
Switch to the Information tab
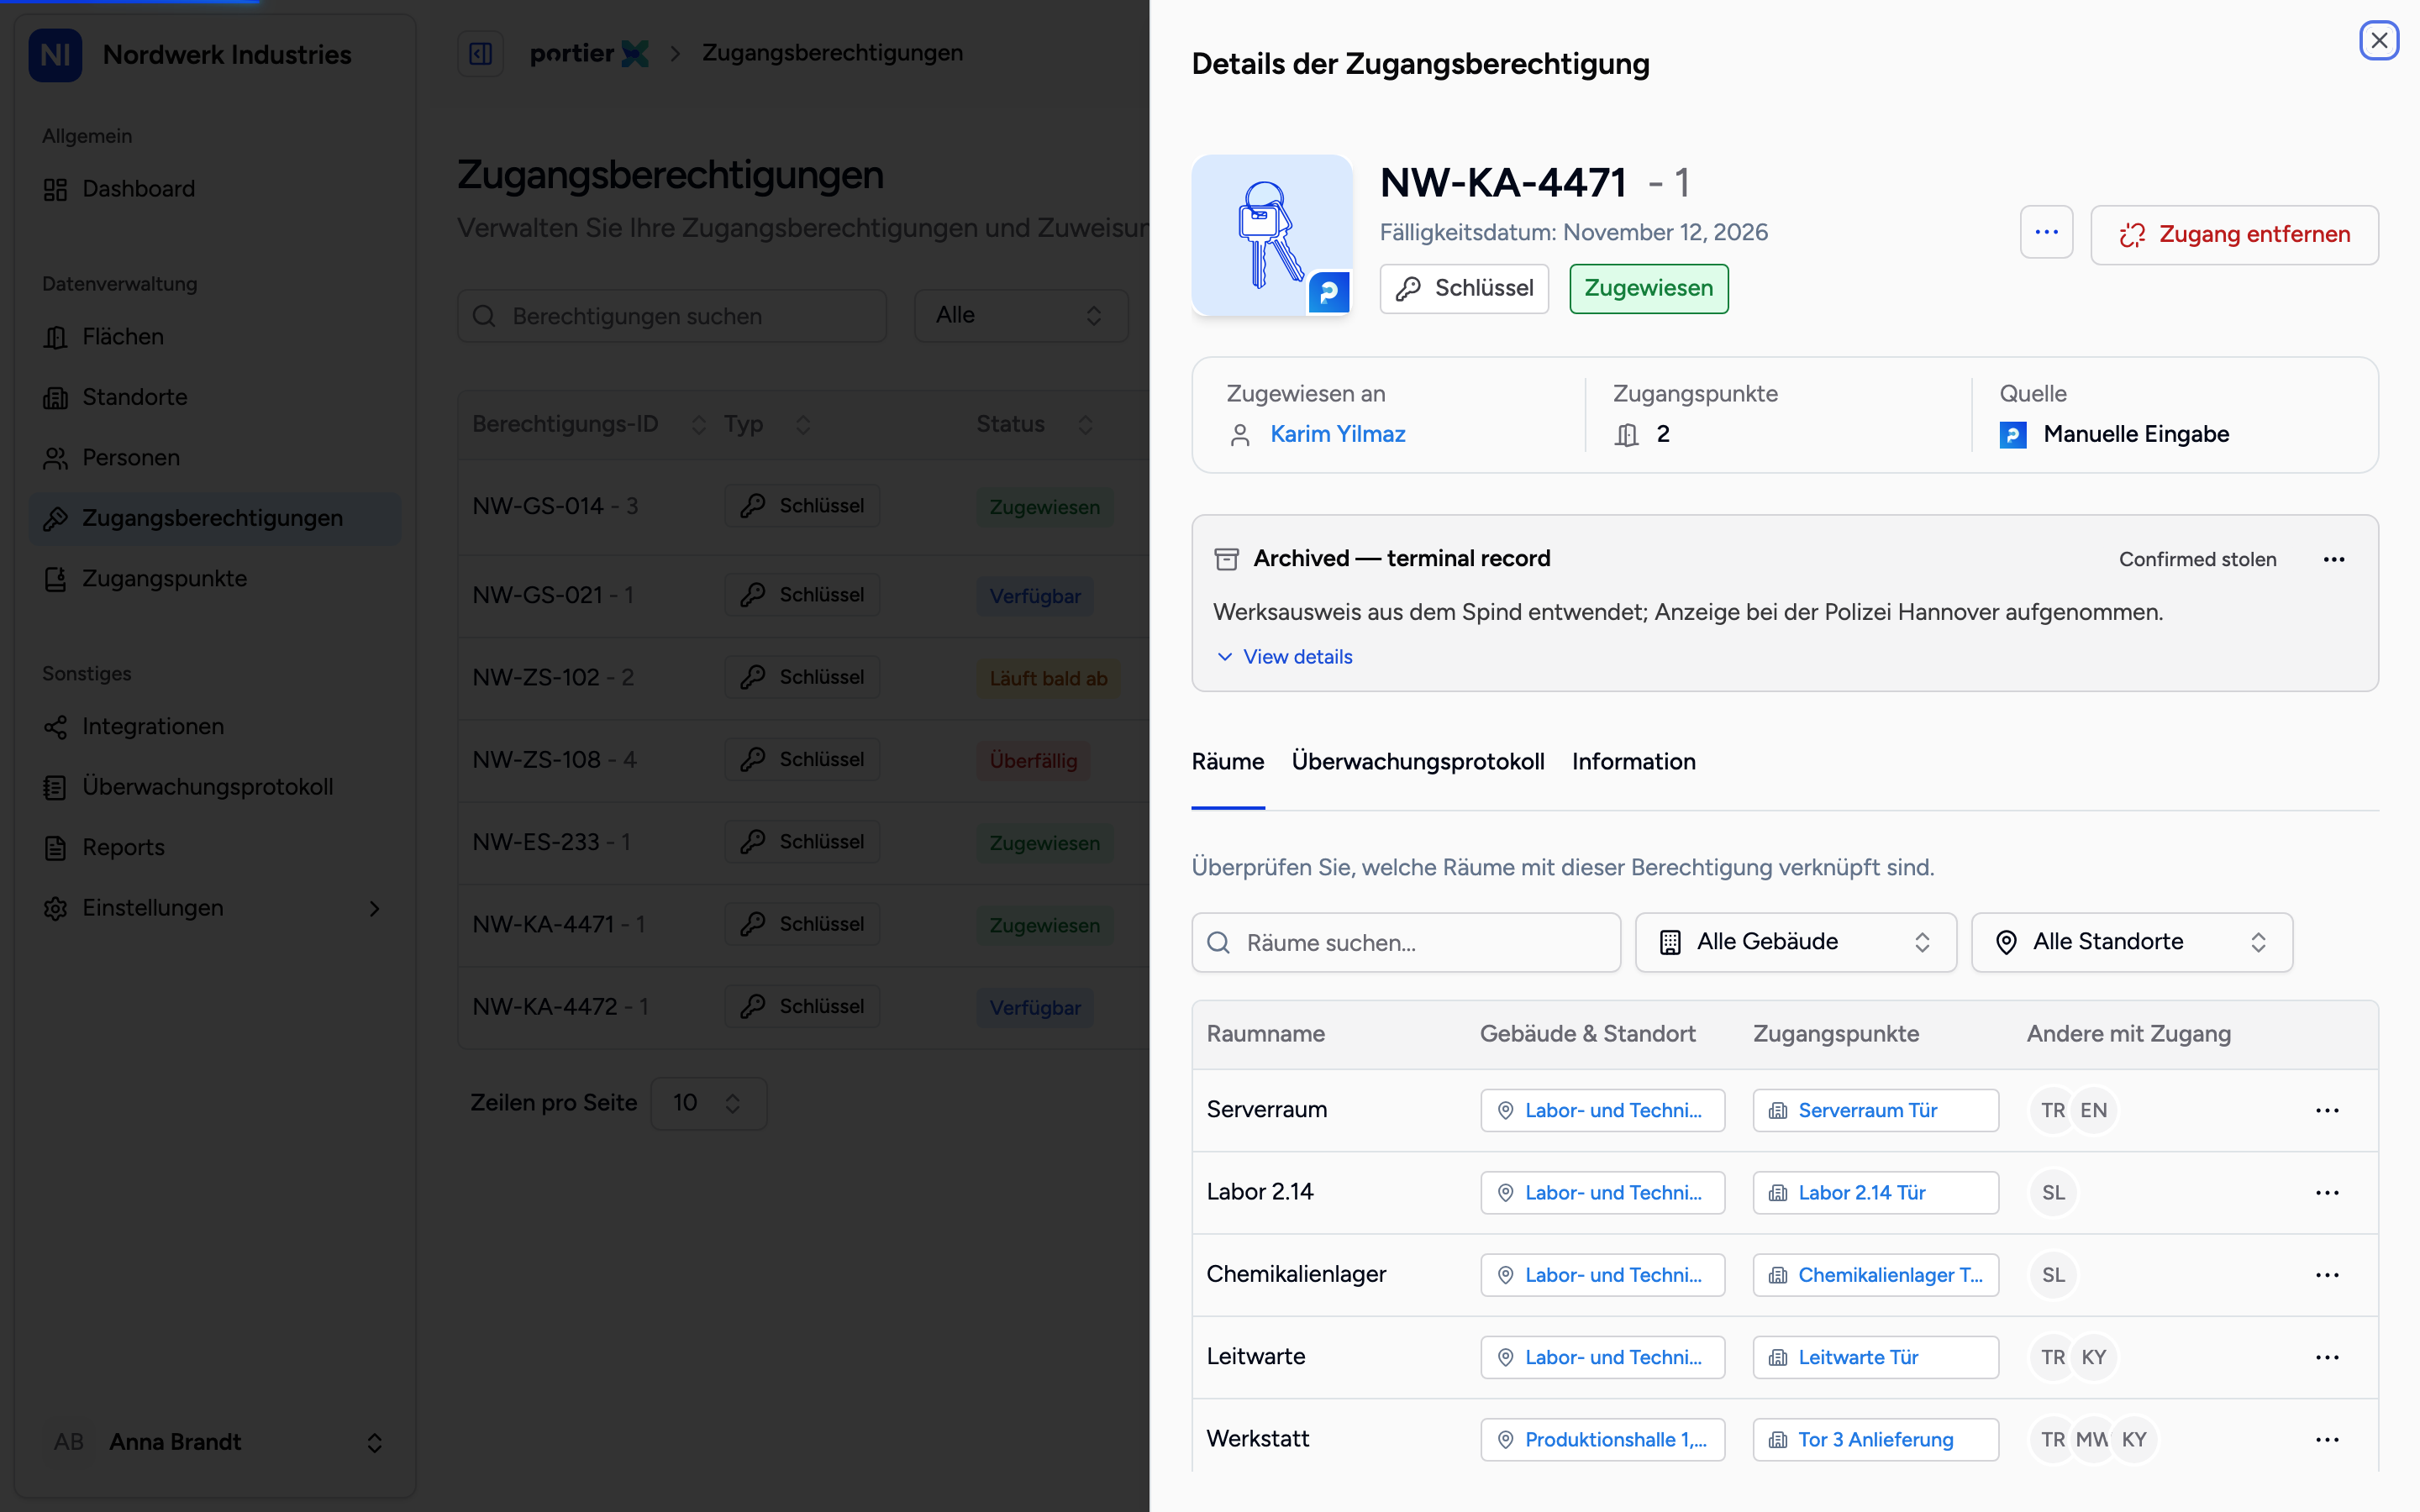point(1634,762)
